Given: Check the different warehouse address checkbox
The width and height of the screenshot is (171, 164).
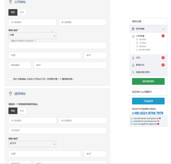Looking at the screenshot, I should coord(10,79).
